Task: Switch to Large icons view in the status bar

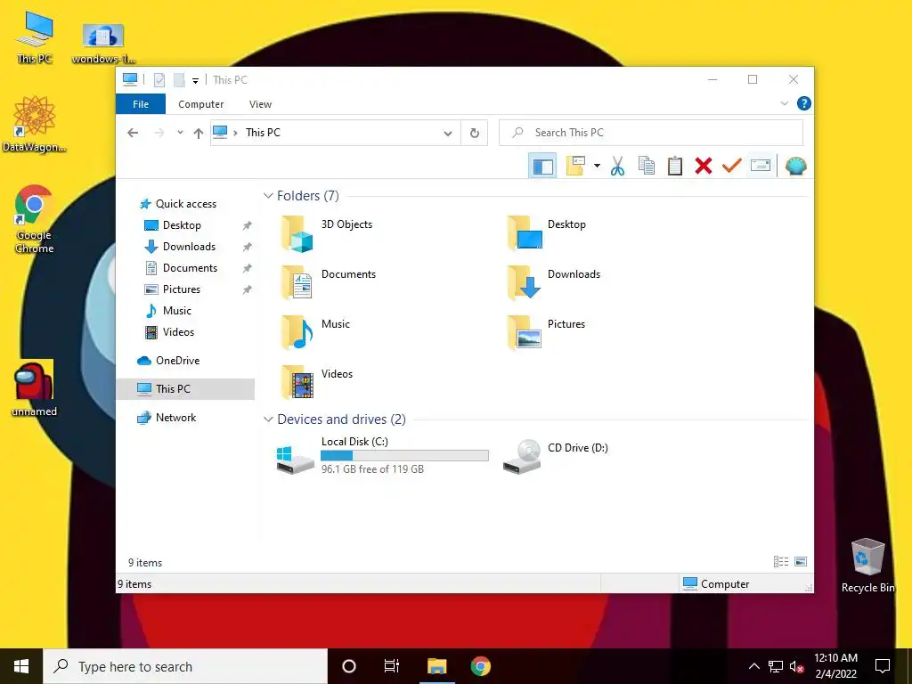Action: [801, 562]
